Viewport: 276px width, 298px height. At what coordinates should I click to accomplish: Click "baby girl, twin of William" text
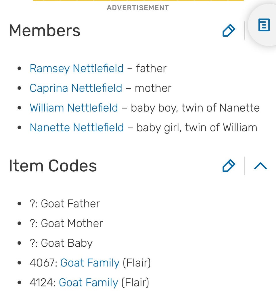click(x=197, y=128)
